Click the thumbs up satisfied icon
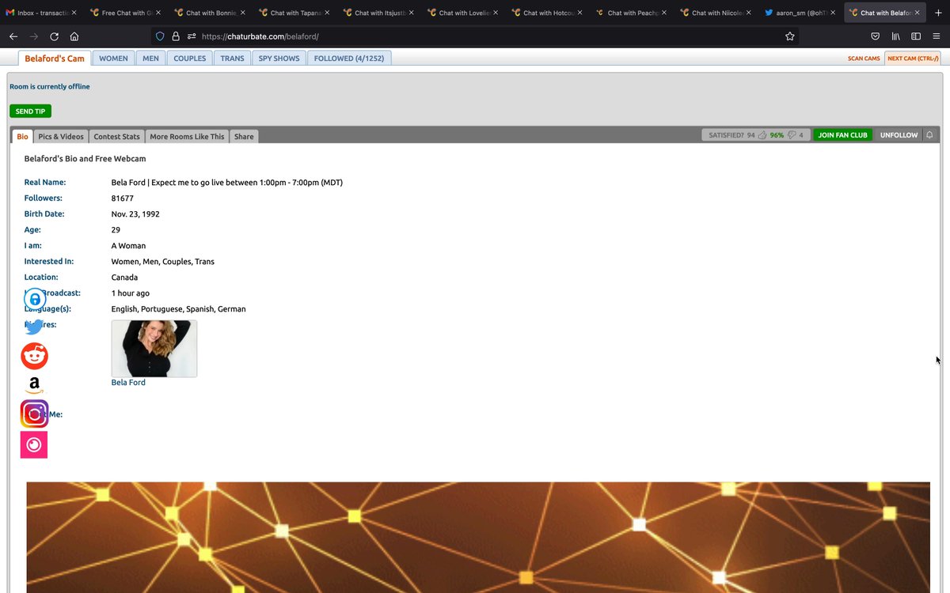This screenshot has height=593, width=950. 762,135
